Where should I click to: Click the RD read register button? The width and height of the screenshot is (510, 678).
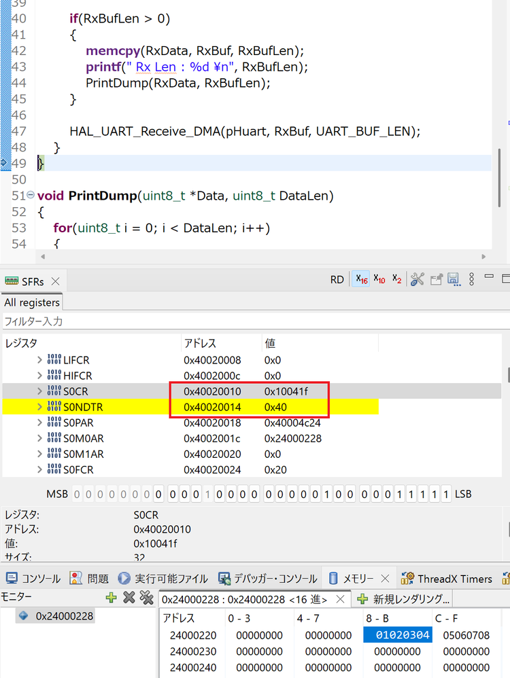pyautogui.click(x=337, y=279)
